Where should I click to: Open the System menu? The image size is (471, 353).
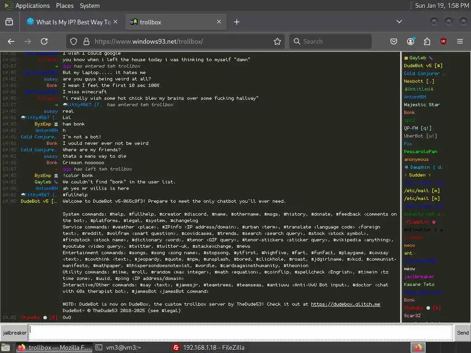(x=90, y=6)
